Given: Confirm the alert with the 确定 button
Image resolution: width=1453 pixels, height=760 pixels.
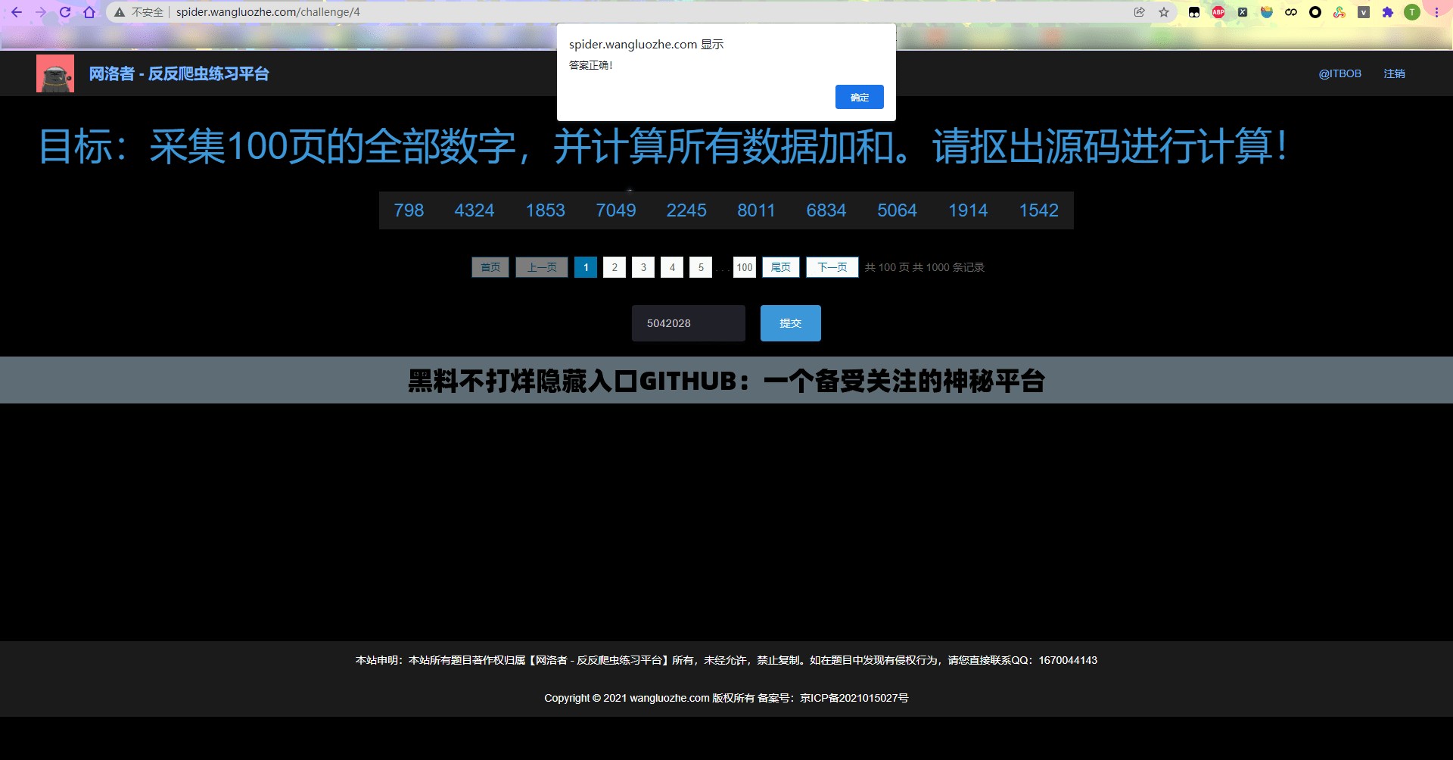Looking at the screenshot, I should (859, 97).
